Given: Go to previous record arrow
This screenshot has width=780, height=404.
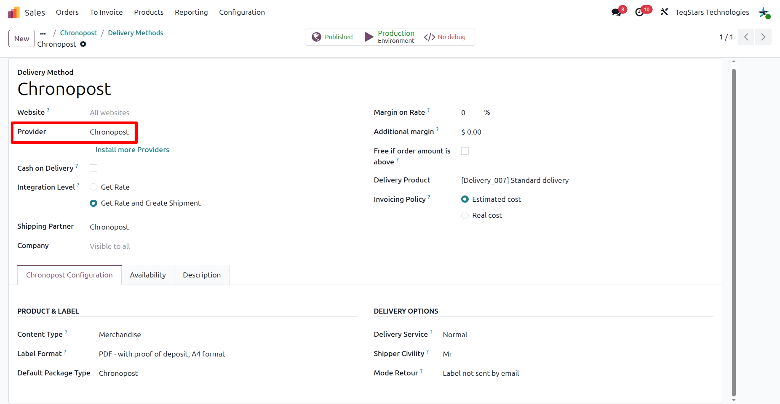Looking at the screenshot, I should coord(746,37).
